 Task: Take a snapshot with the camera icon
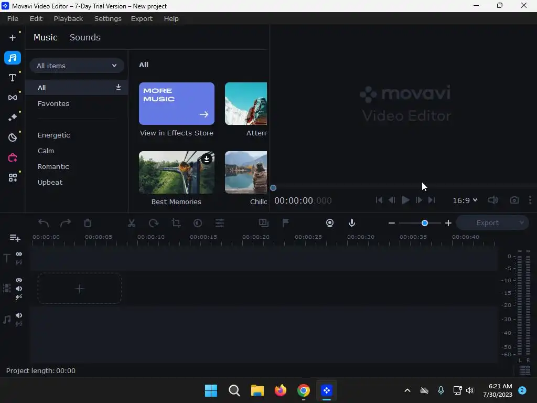(x=514, y=200)
